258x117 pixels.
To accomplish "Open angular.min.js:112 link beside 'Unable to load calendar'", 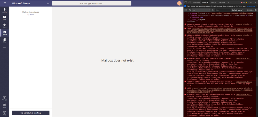I will tap(244, 59).
